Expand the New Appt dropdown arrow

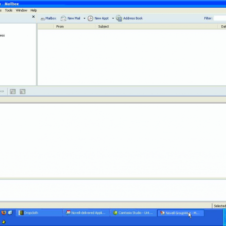[113, 19]
